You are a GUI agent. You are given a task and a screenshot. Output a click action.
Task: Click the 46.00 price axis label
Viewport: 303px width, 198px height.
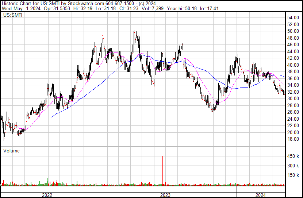click(293, 45)
